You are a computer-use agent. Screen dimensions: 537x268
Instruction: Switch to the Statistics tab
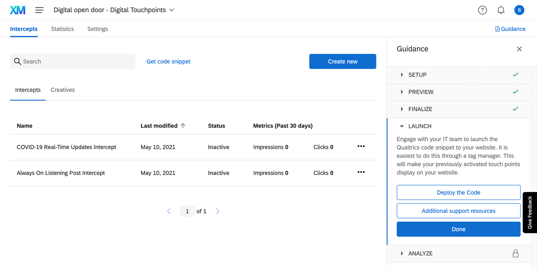click(x=63, y=29)
